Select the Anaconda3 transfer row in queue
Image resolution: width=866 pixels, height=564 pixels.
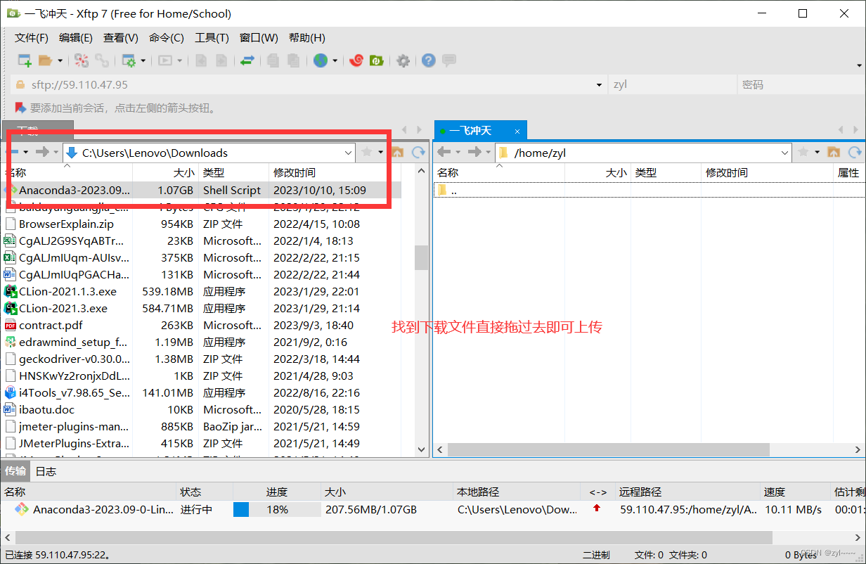pyautogui.click(x=432, y=510)
